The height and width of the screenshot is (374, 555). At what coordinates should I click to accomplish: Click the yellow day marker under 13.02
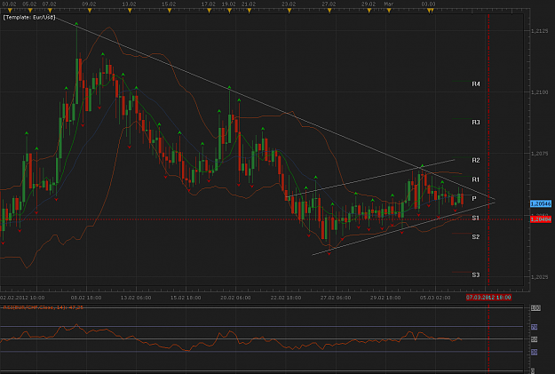click(130, 11)
